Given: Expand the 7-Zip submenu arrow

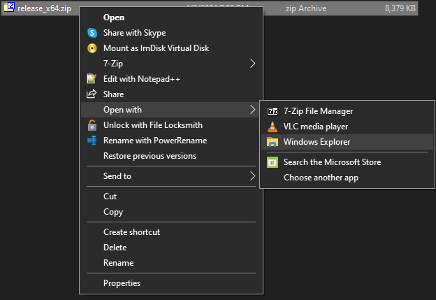Looking at the screenshot, I should pyautogui.click(x=252, y=64).
